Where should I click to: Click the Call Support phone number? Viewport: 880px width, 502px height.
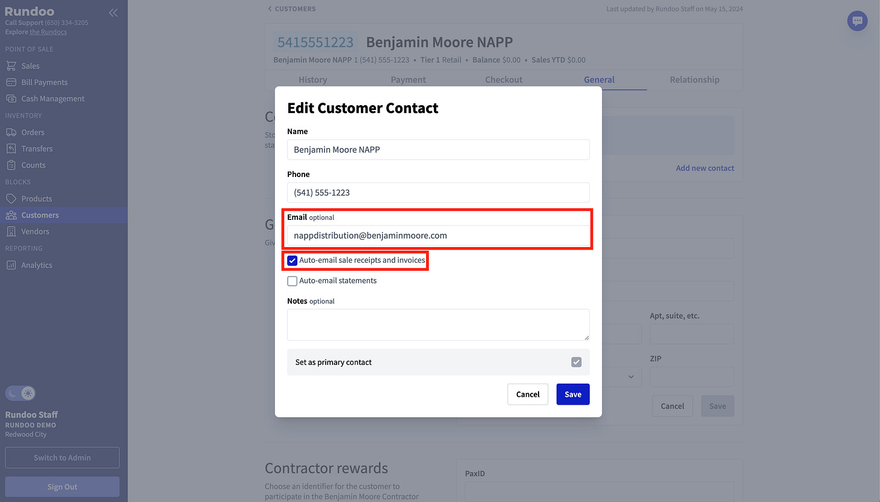66,22
